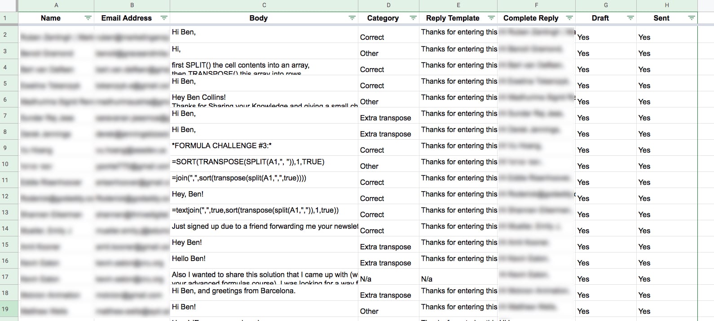
Task: Click 'Hi Ben!' body cell in row 19
Action: click(x=264, y=309)
